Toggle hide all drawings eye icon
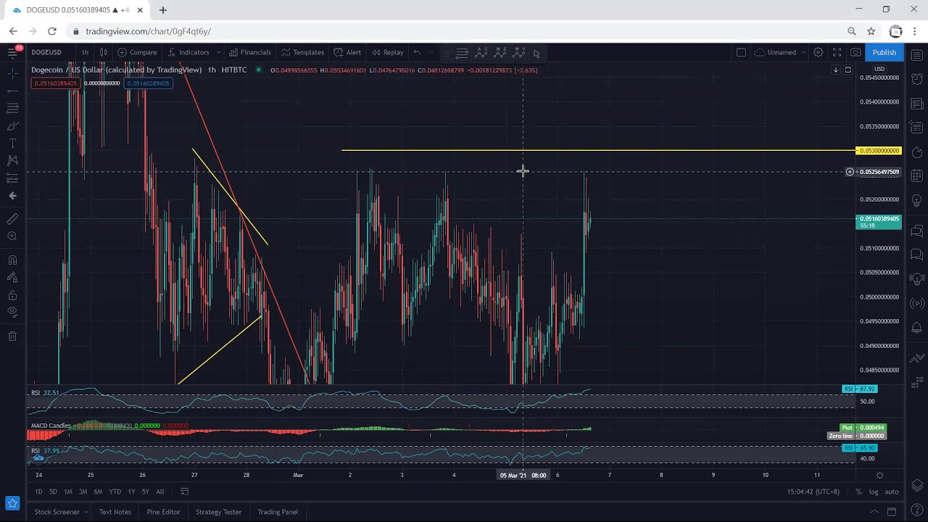 point(12,312)
